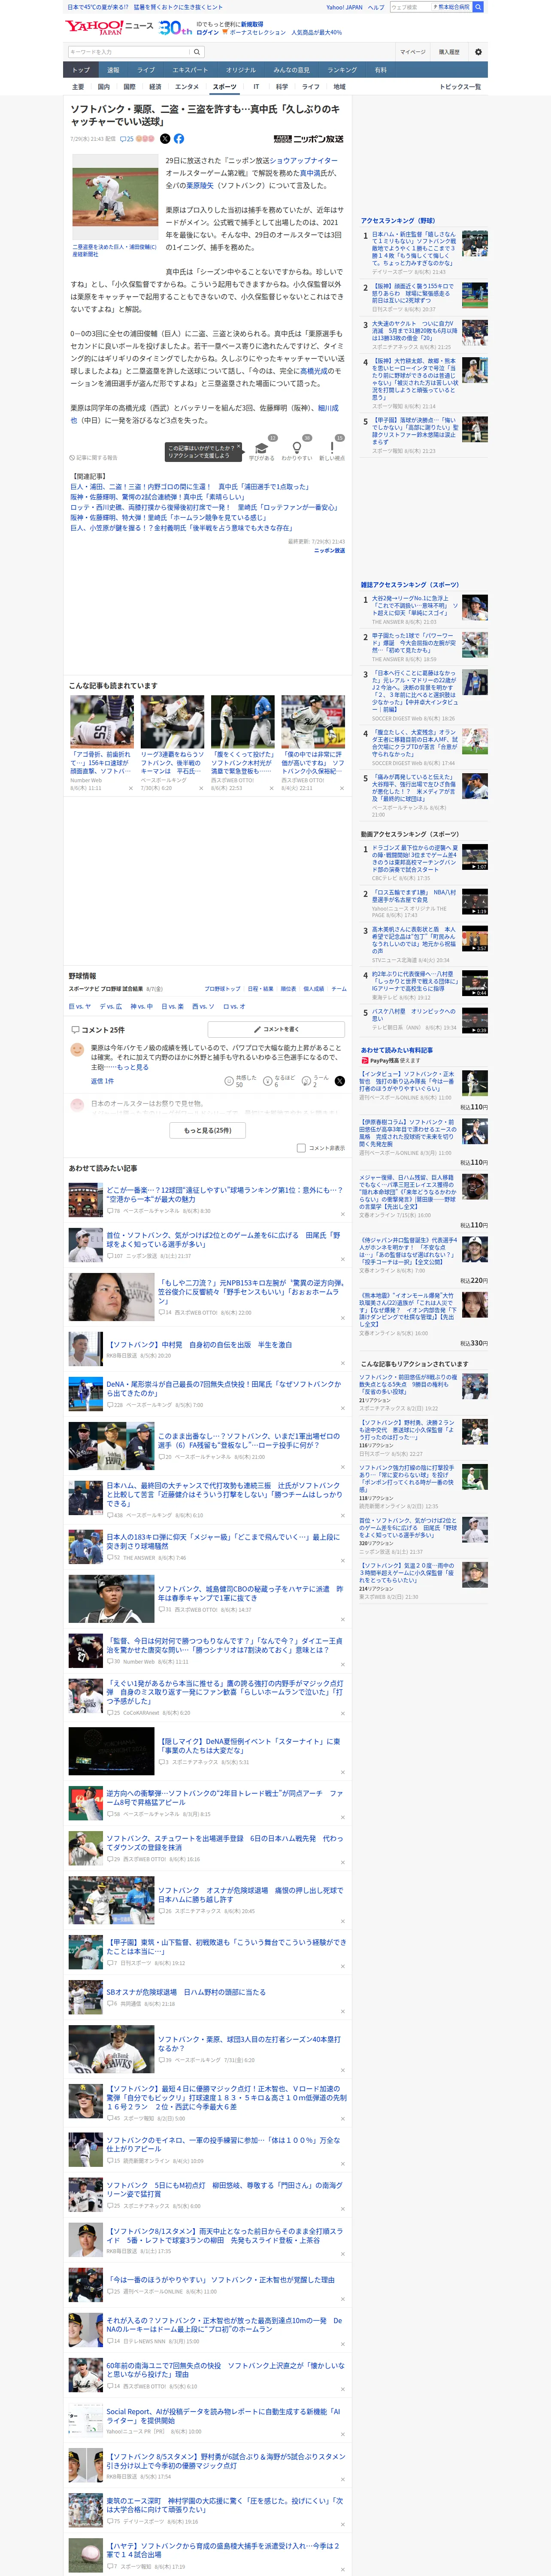Open SBオスナが危険球退場 article
This screenshot has width=551, height=2576.
coord(186,1992)
